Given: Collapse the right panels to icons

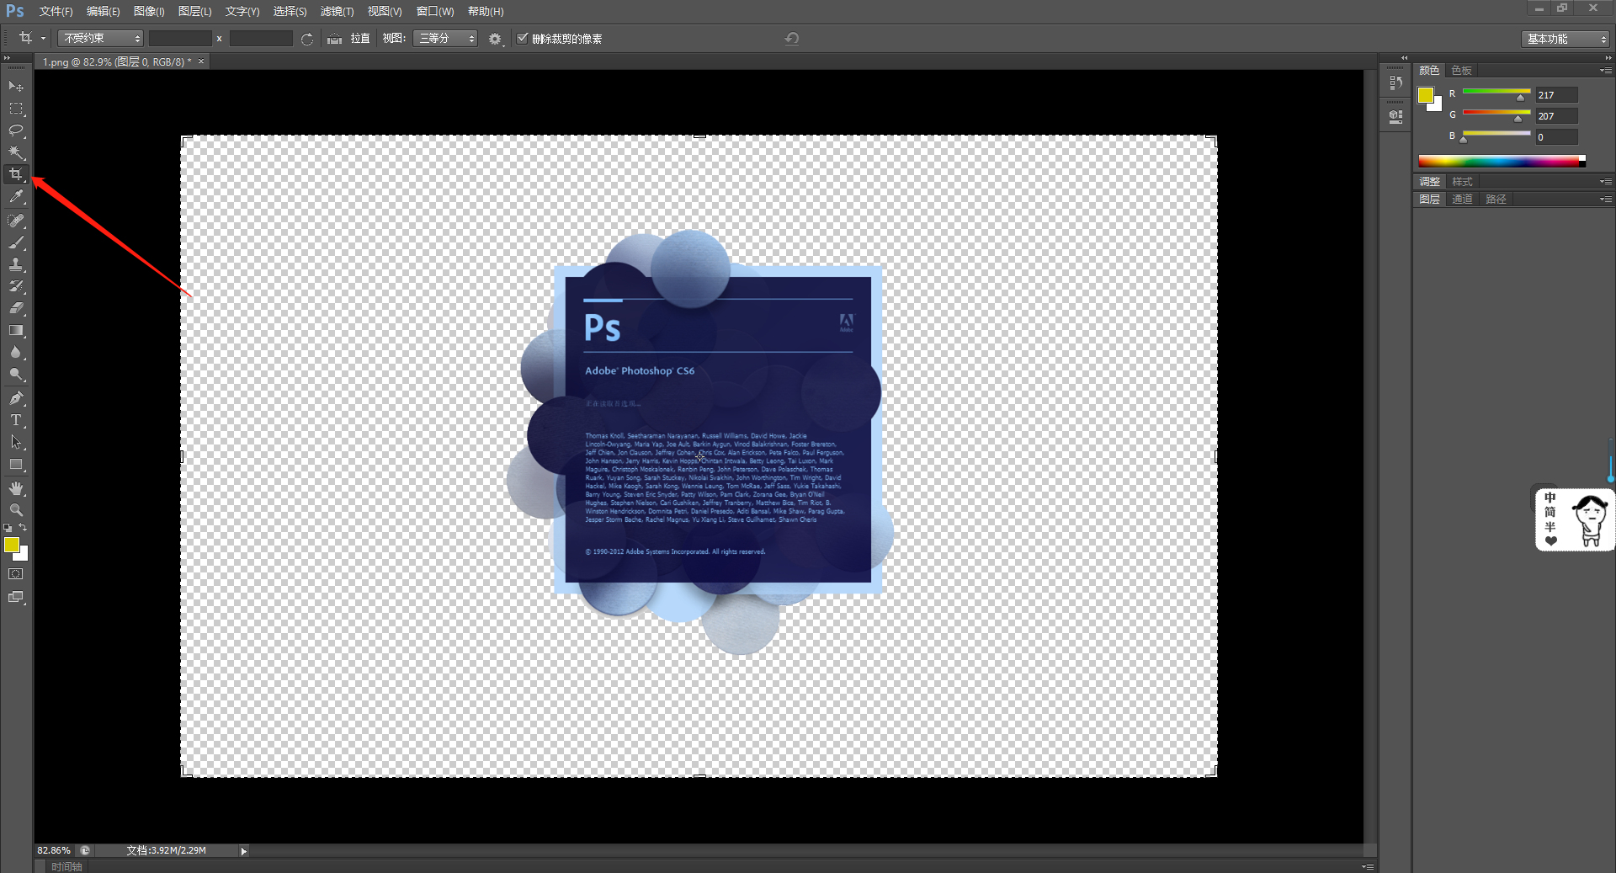Looking at the screenshot, I should (1608, 57).
